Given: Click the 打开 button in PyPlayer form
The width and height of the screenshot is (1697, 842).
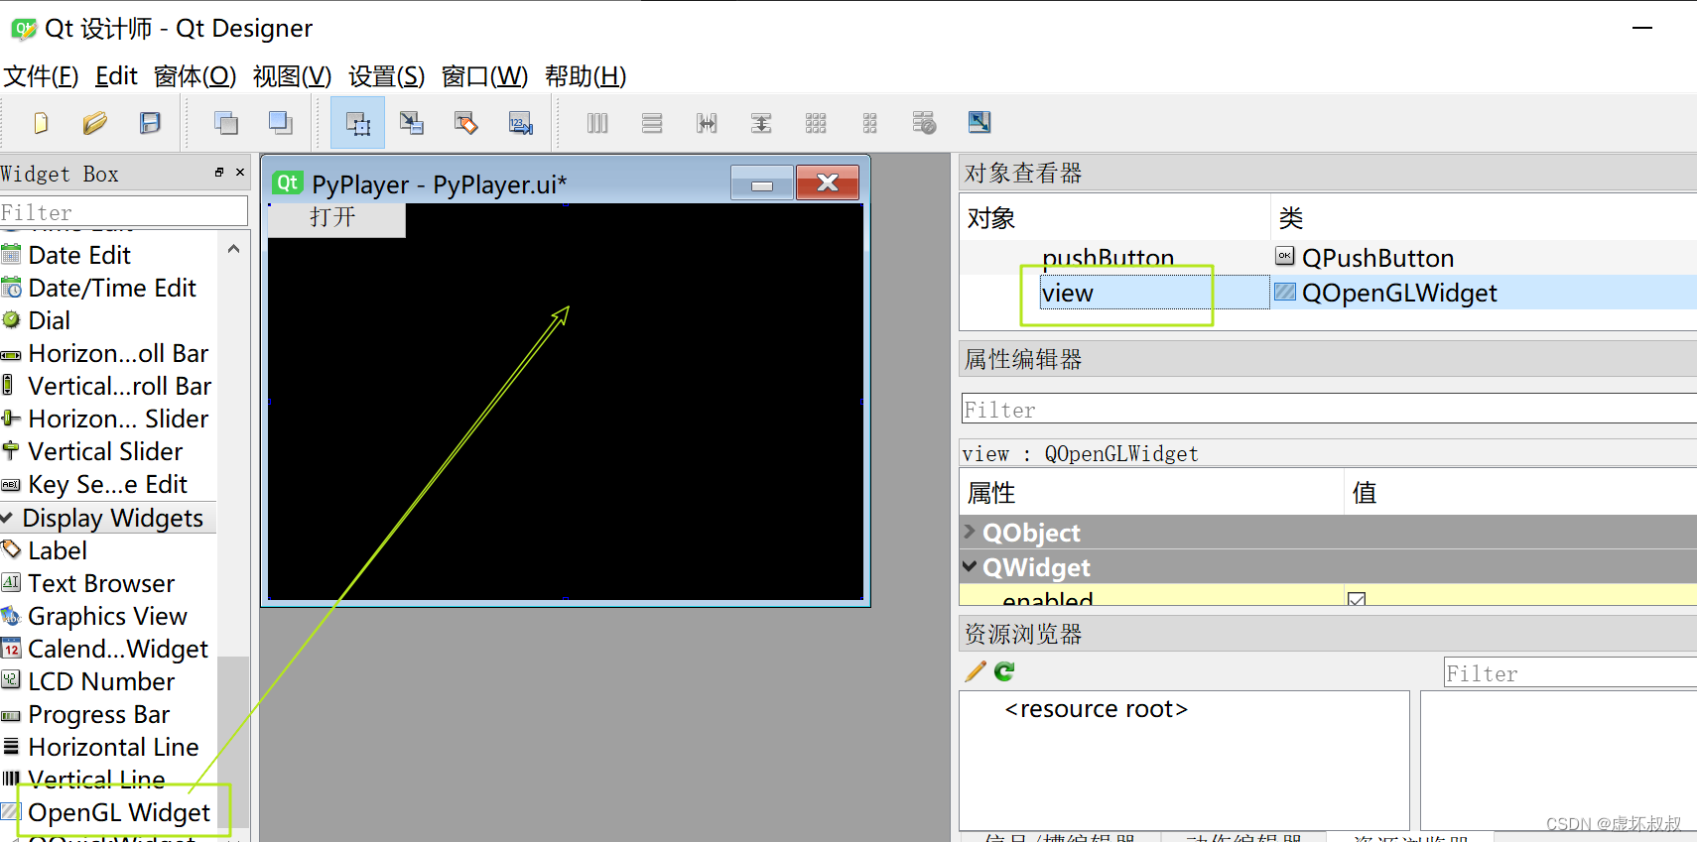Looking at the screenshot, I should click(x=337, y=219).
